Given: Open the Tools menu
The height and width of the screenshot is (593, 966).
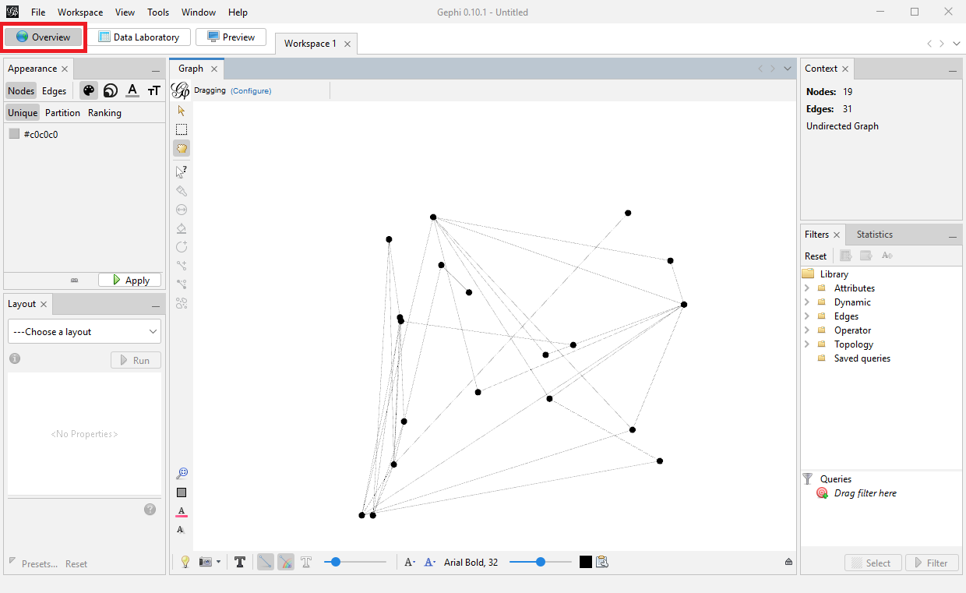Looking at the screenshot, I should click(158, 12).
